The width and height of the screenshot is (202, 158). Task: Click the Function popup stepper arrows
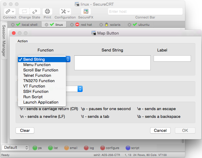coord(68,59)
